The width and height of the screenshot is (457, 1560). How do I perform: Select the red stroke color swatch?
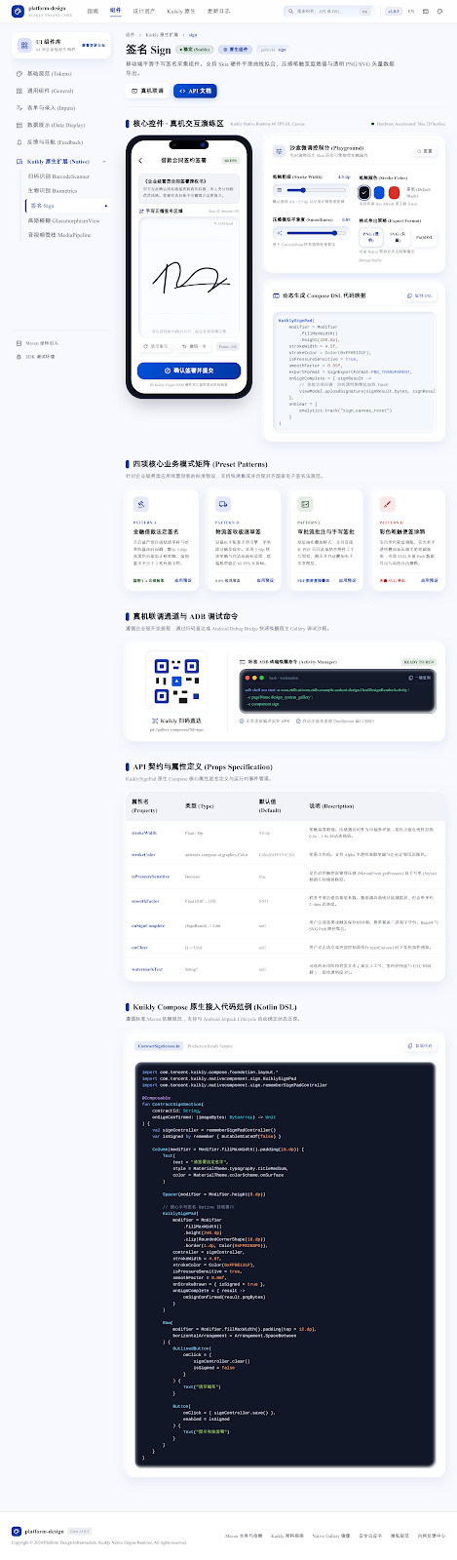[x=395, y=193]
